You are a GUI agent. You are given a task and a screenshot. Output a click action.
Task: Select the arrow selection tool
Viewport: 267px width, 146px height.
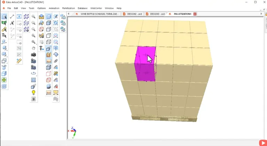point(4,17)
